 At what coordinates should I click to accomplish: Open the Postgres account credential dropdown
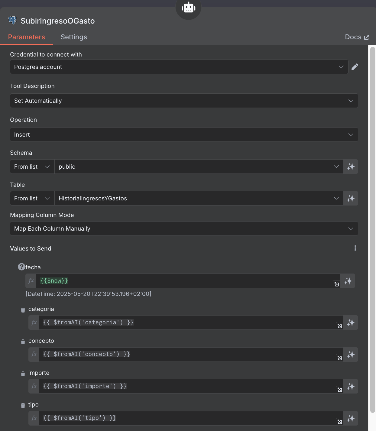tap(179, 67)
